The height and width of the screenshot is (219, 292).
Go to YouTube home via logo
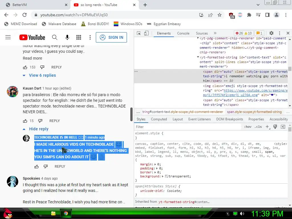(32, 37)
